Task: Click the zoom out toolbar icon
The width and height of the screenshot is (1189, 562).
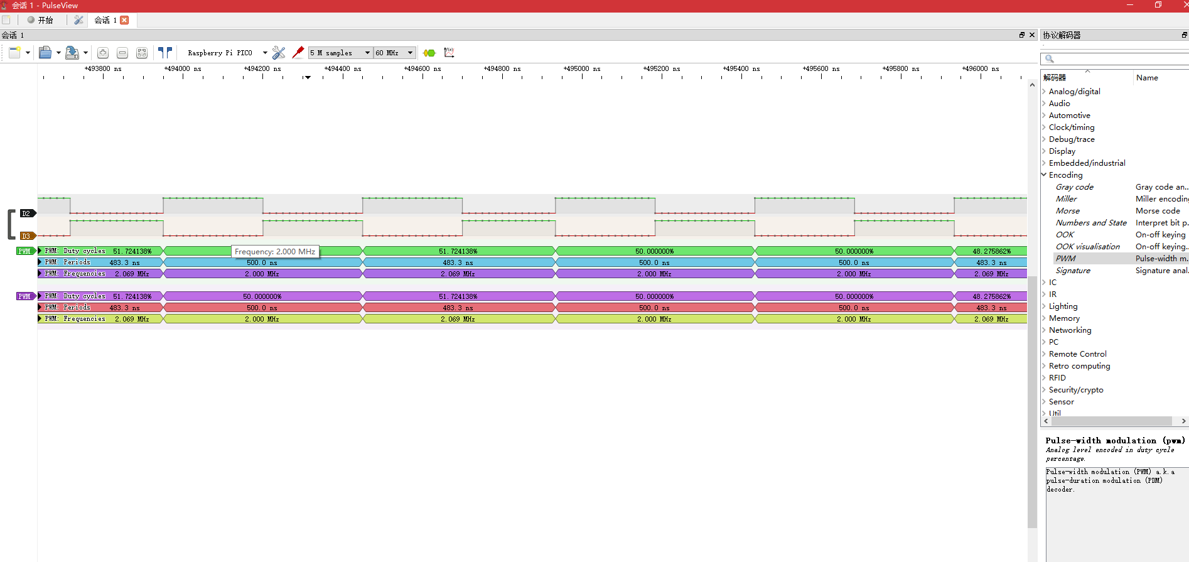Action: 122,53
